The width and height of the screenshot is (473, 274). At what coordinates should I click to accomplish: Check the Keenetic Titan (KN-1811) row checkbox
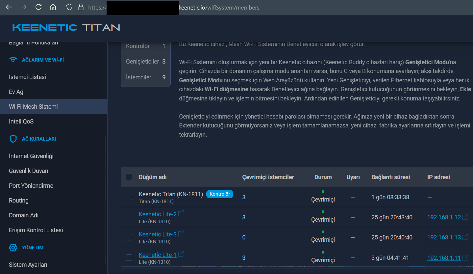click(129, 197)
